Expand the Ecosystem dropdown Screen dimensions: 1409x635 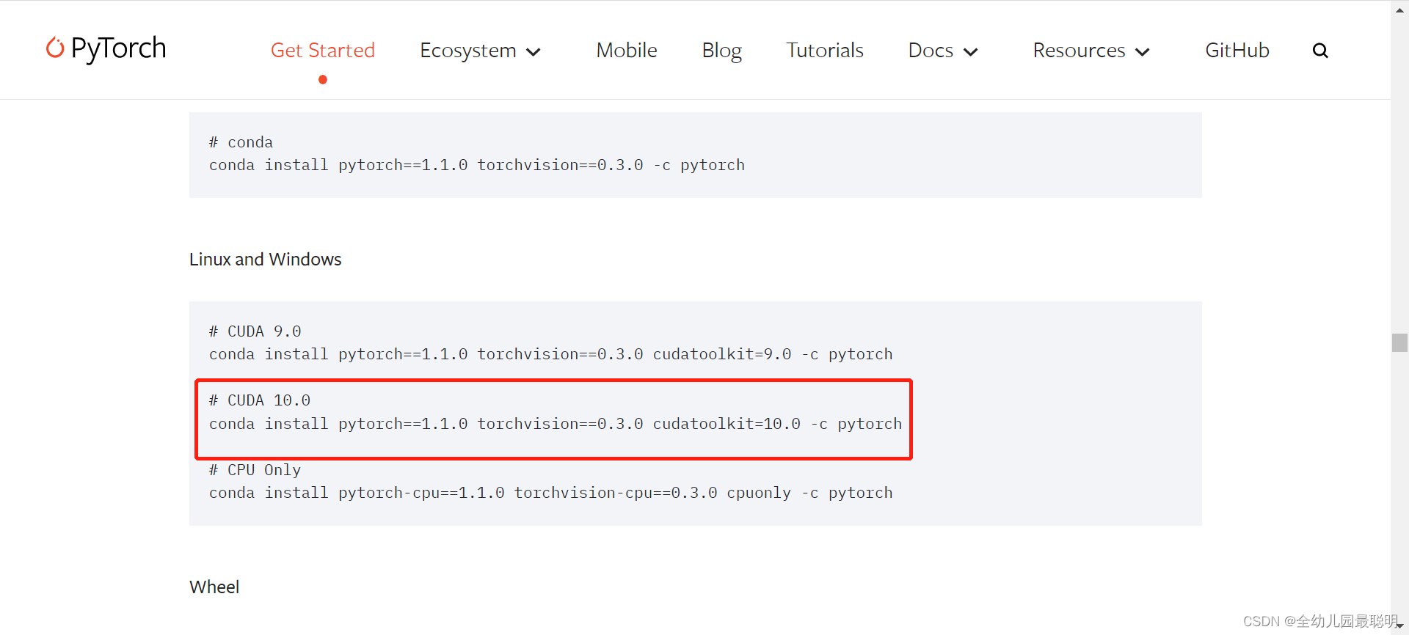click(534, 51)
